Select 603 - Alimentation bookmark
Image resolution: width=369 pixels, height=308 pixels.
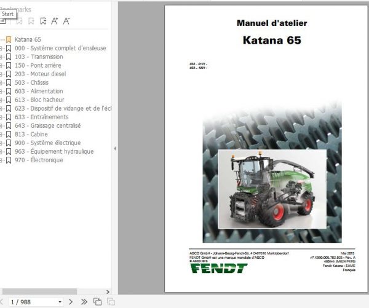(39, 92)
